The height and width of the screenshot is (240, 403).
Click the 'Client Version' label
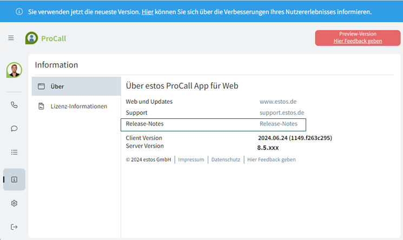[144, 138]
